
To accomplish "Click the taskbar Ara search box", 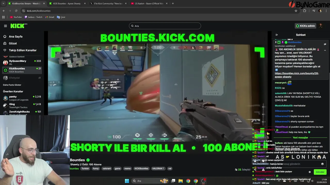I will (150, 181).
